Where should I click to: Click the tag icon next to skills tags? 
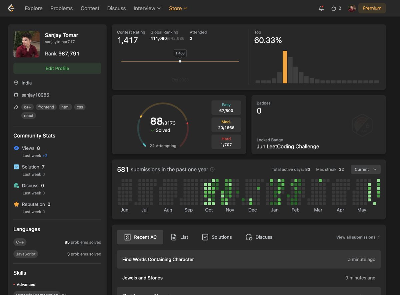(16, 107)
